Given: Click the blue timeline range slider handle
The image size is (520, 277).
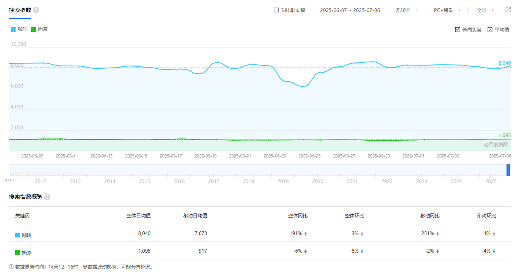Looking at the screenshot, I should [508, 170].
